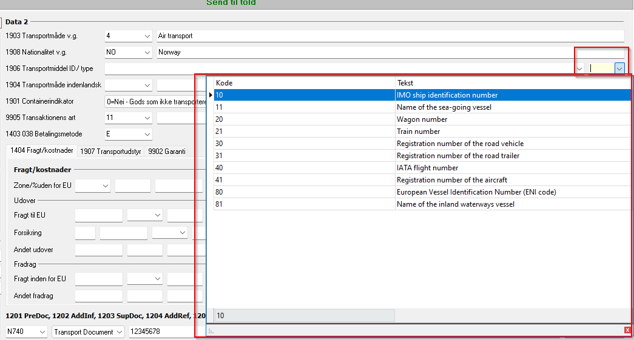Open the transport type code dropdown arrow
Image resolution: width=634 pixels, height=340 pixels.
point(619,68)
